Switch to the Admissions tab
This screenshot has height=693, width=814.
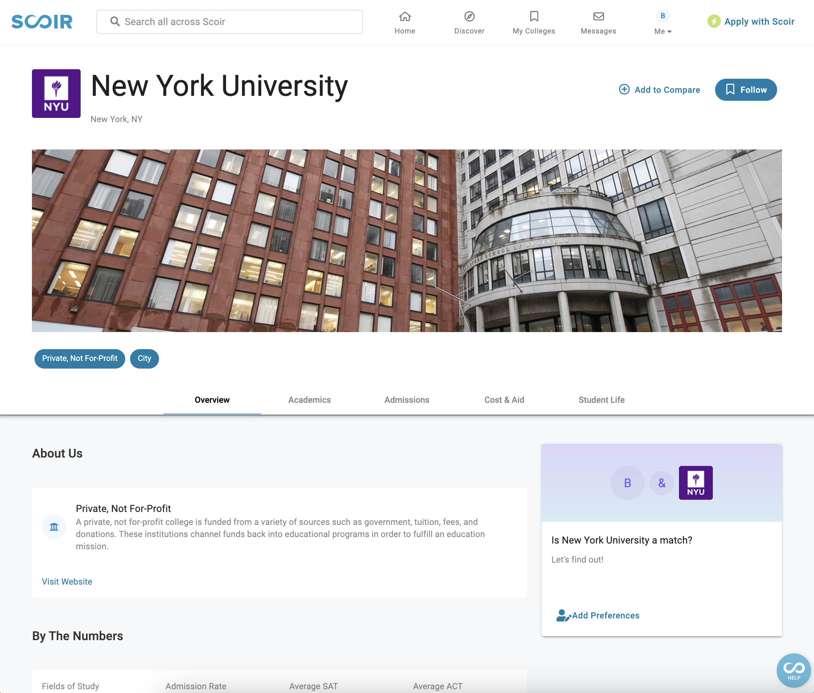[x=407, y=400]
